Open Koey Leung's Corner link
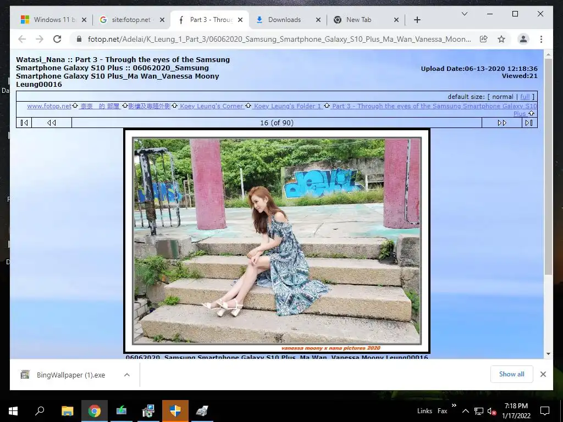The width and height of the screenshot is (563, 422). (212, 106)
